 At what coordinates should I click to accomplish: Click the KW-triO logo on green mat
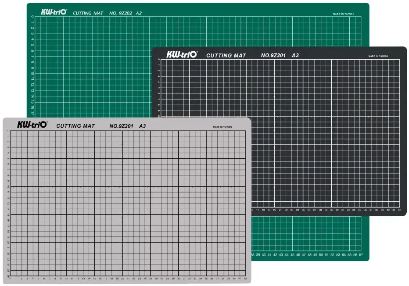click(54, 12)
